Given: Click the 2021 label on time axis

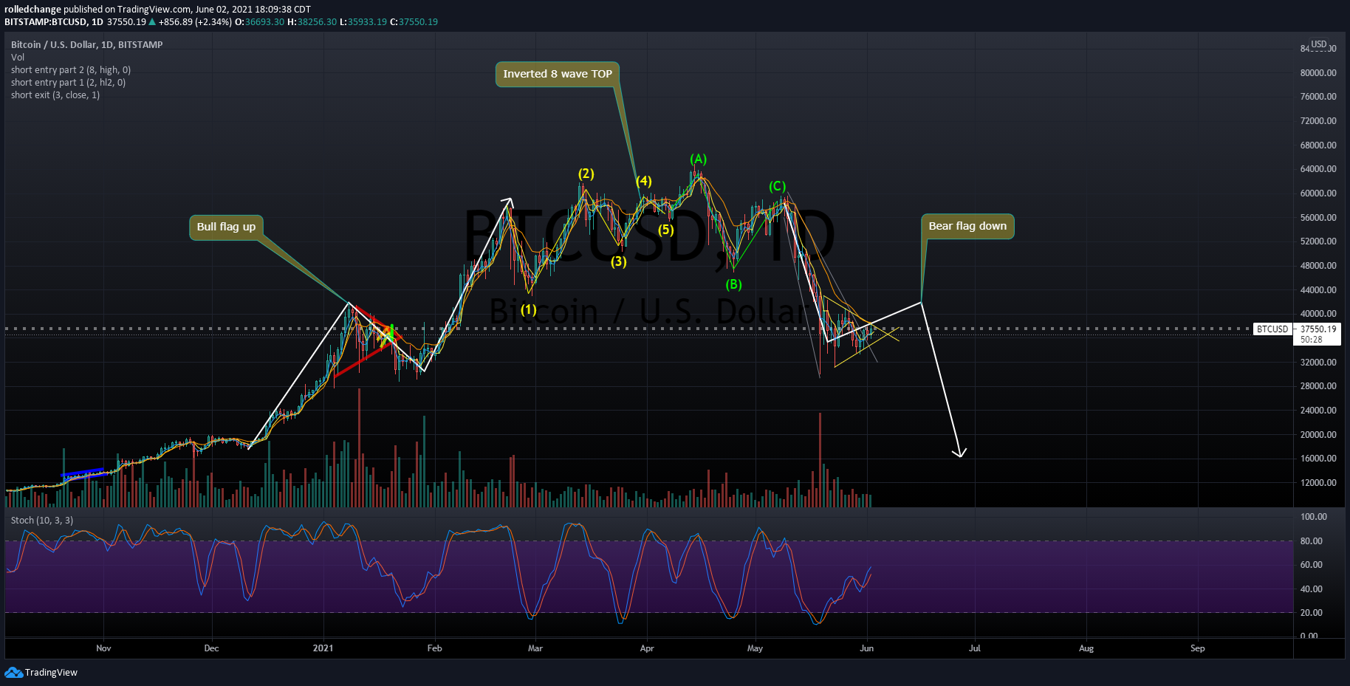Looking at the screenshot, I should (x=323, y=648).
